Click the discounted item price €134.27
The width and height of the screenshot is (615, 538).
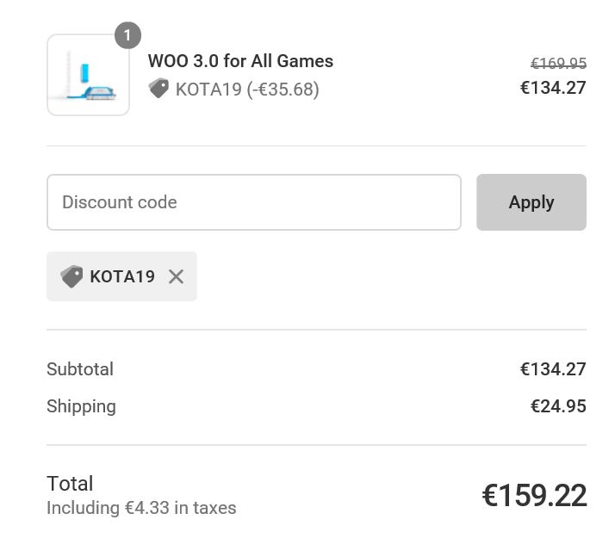click(x=553, y=88)
